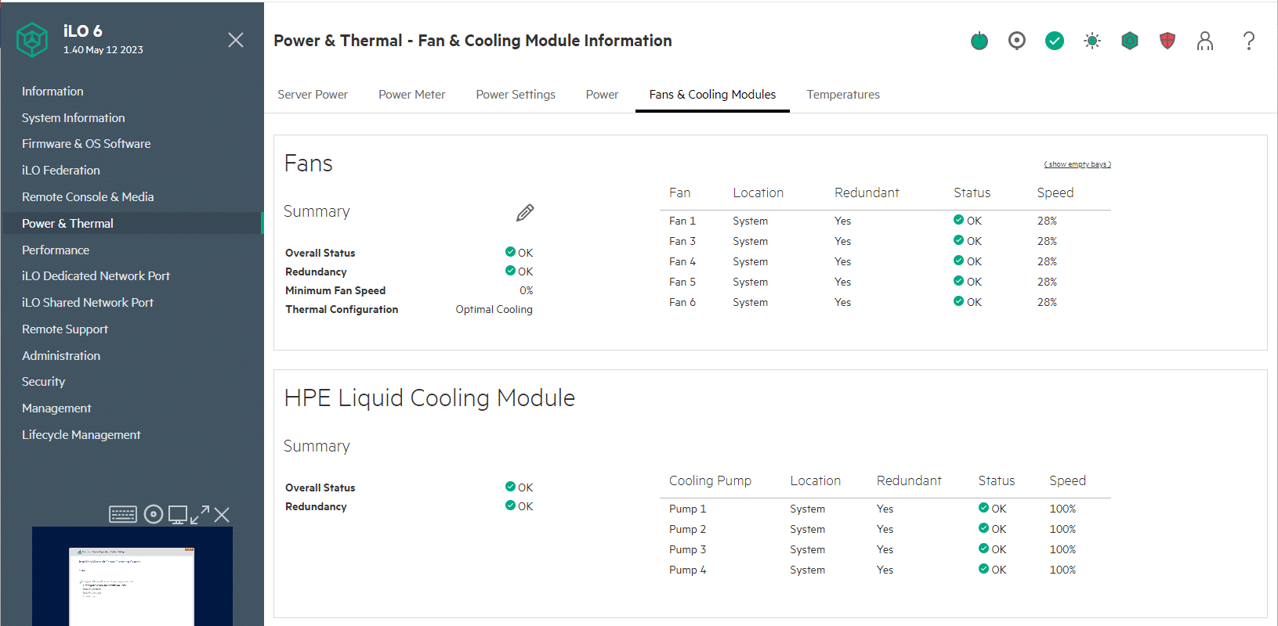Open iLO Shared Network Port
1278x626 pixels.
(88, 303)
